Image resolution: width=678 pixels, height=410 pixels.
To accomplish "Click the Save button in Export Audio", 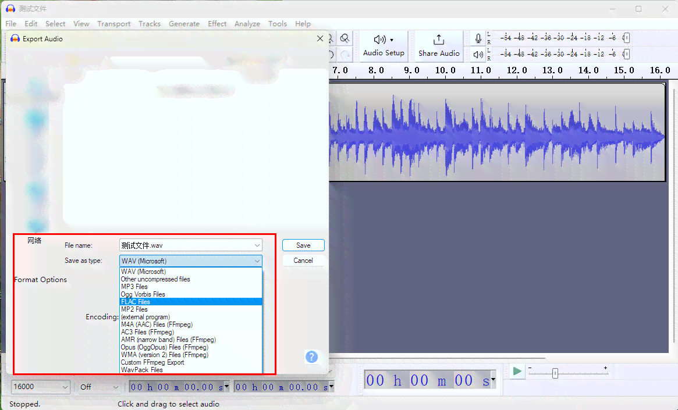I will [x=303, y=245].
